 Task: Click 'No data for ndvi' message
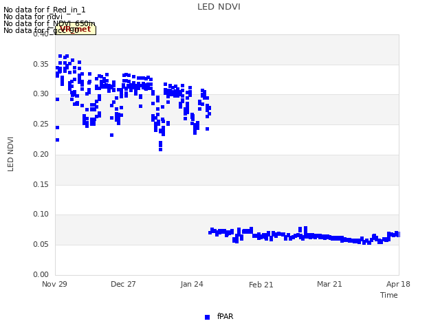[x=33, y=16]
